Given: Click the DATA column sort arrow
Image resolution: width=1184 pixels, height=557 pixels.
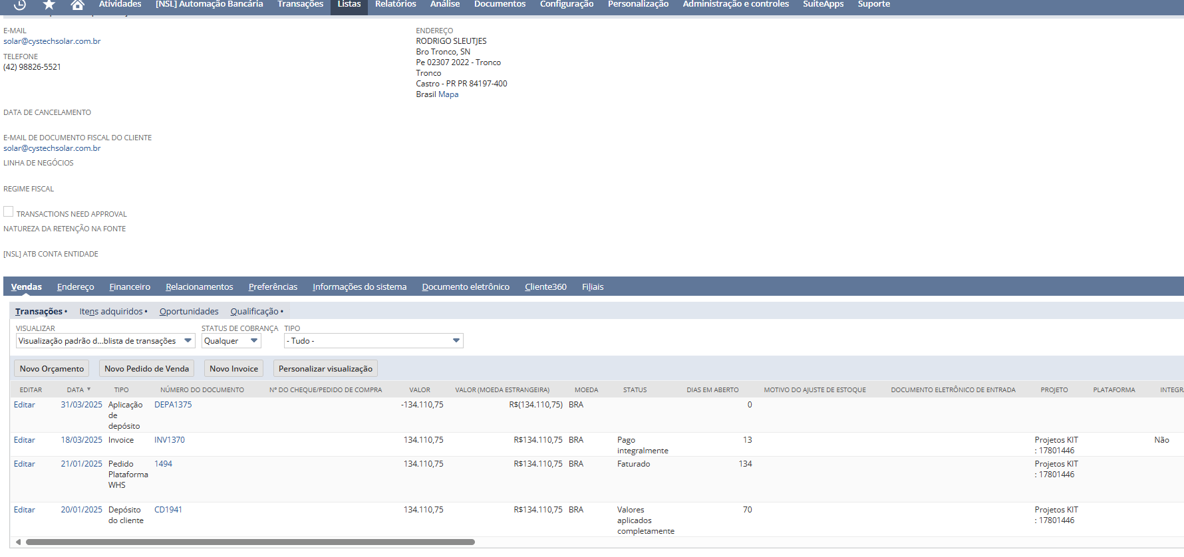Looking at the screenshot, I should pos(88,390).
